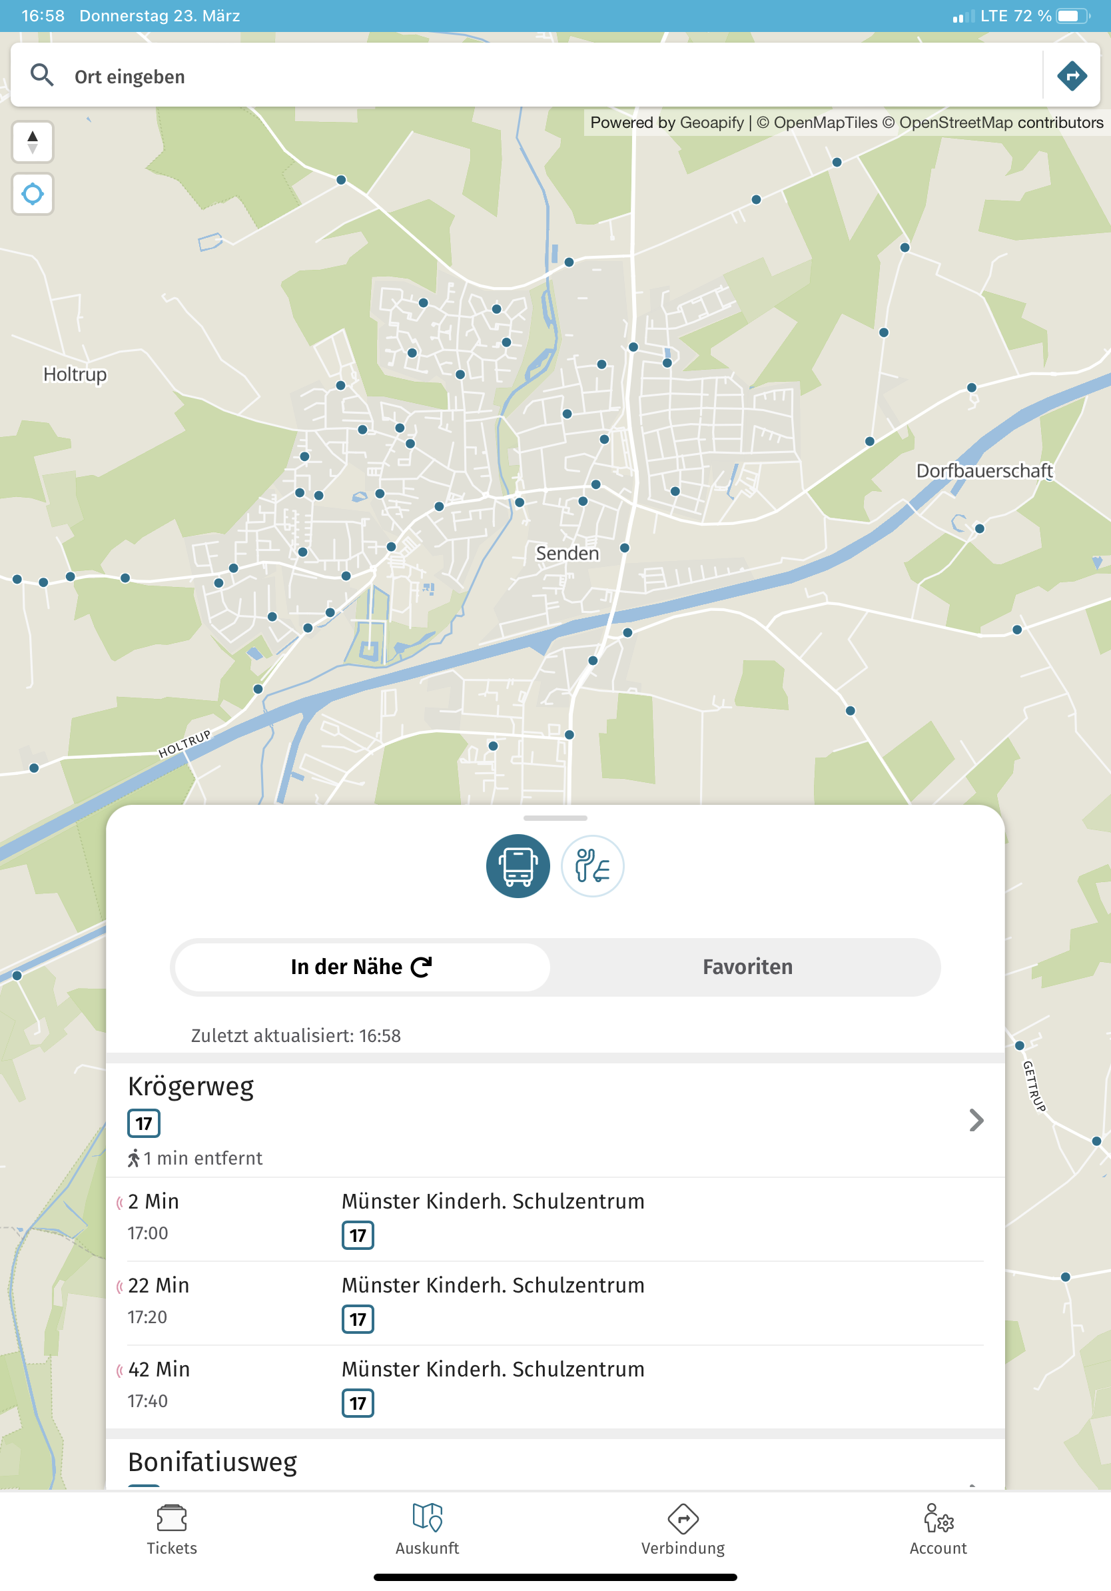Open the Verbindung tab
This screenshot has width=1111, height=1591.
[x=683, y=1530]
